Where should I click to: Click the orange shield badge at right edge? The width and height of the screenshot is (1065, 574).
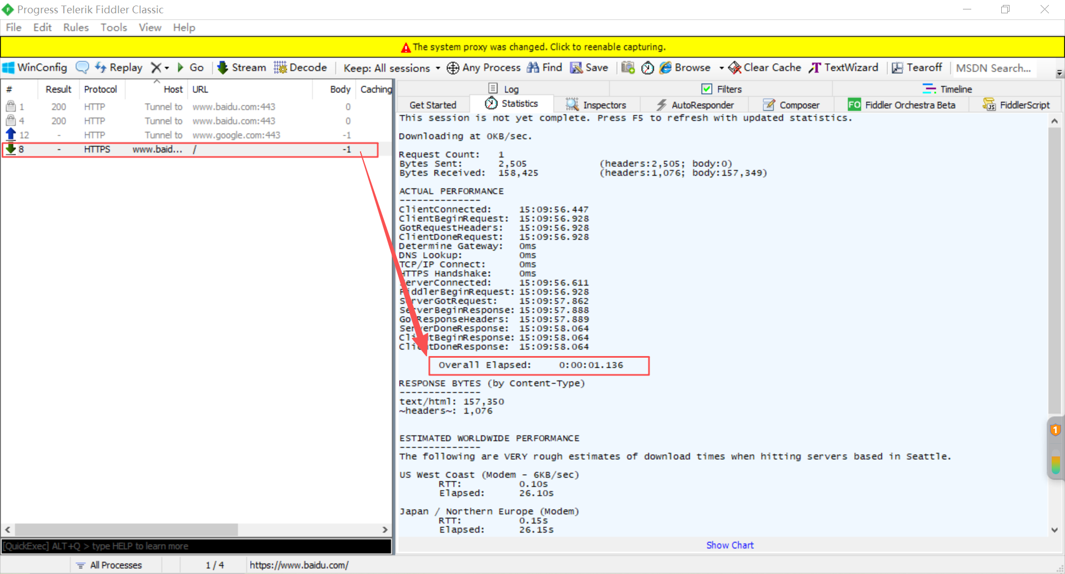[1055, 430]
